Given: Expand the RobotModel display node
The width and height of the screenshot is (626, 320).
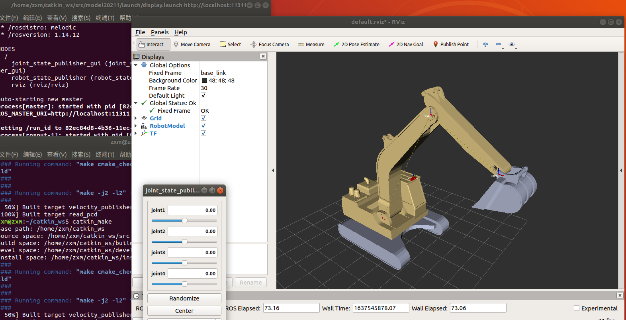Looking at the screenshot, I should 136,126.
